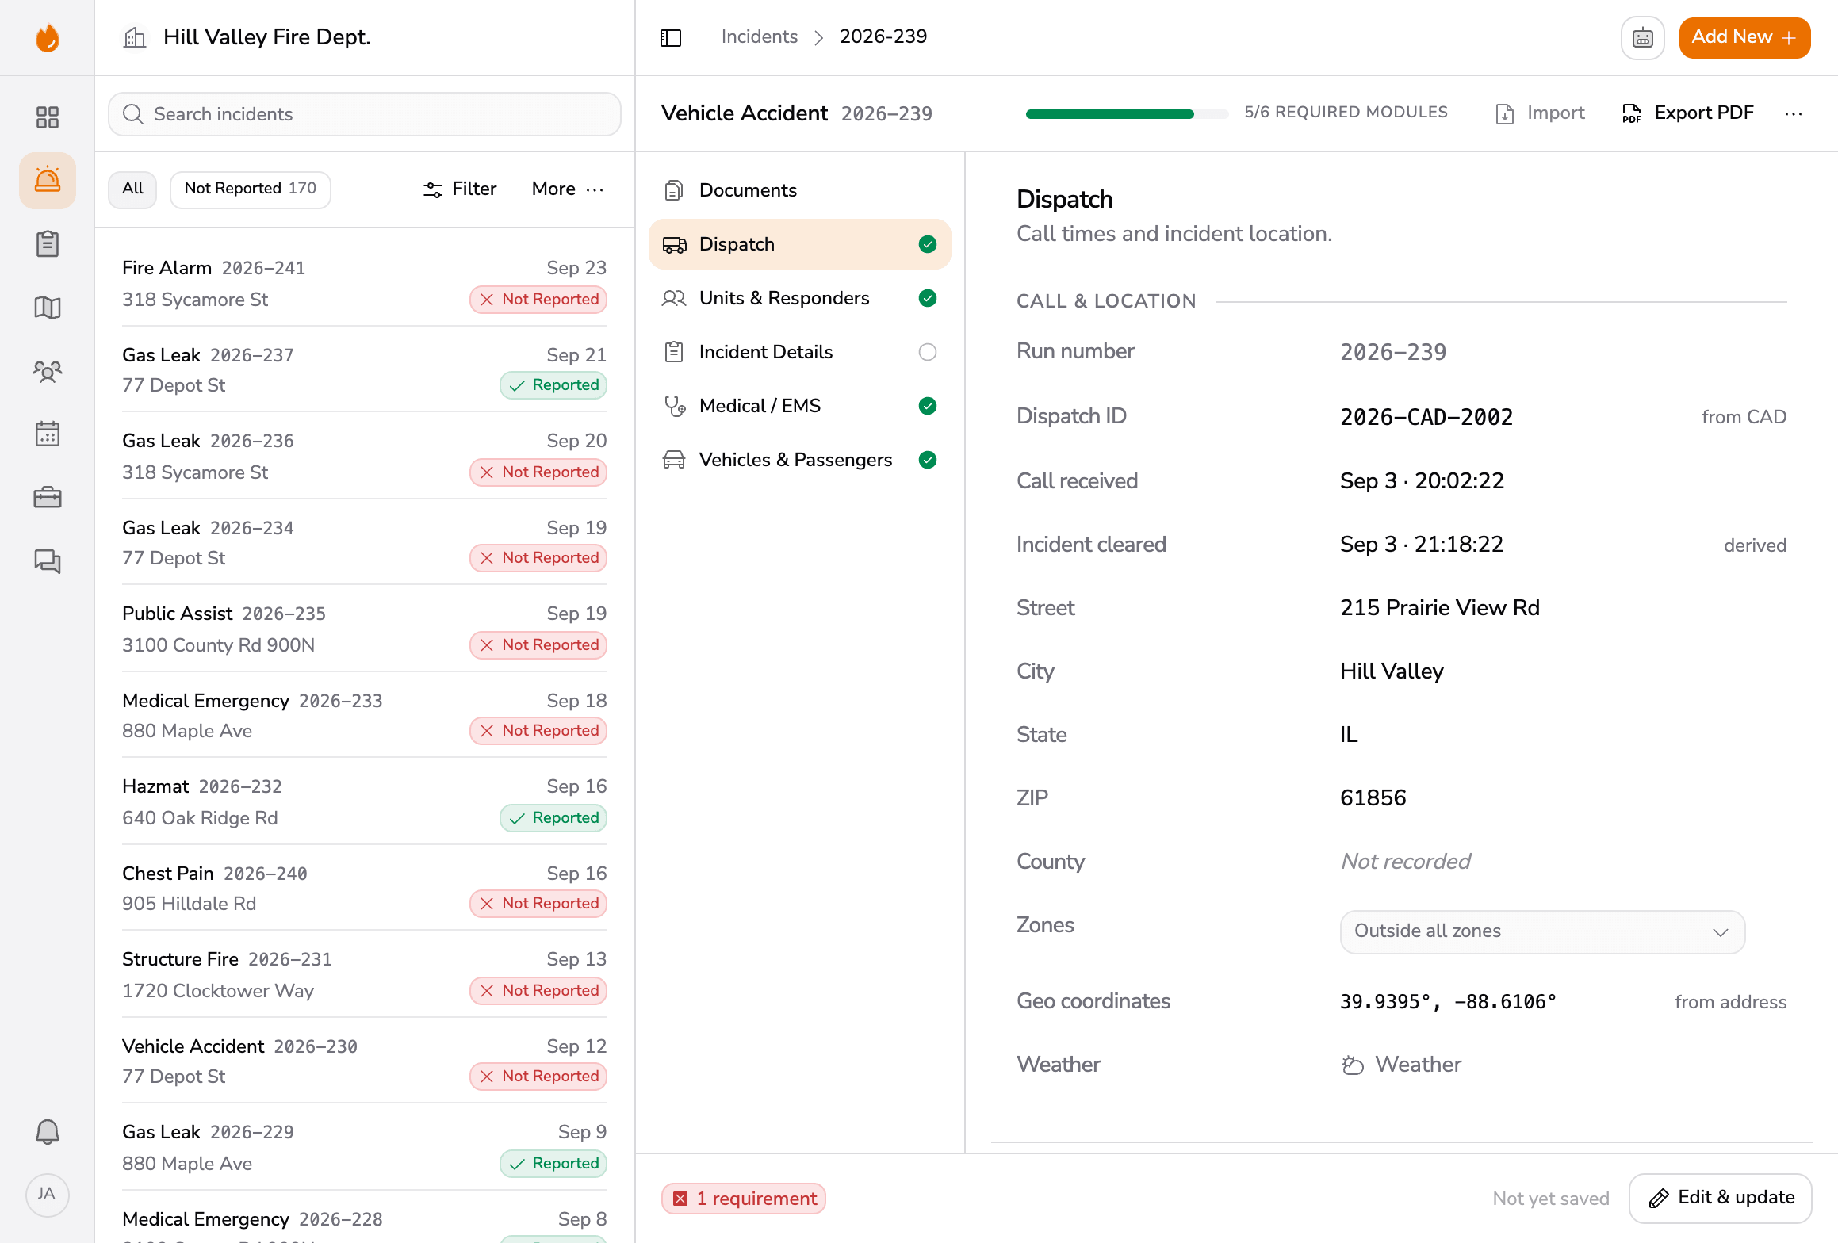
Task: Open the briefcase icon in sidebar
Action: click(x=48, y=498)
